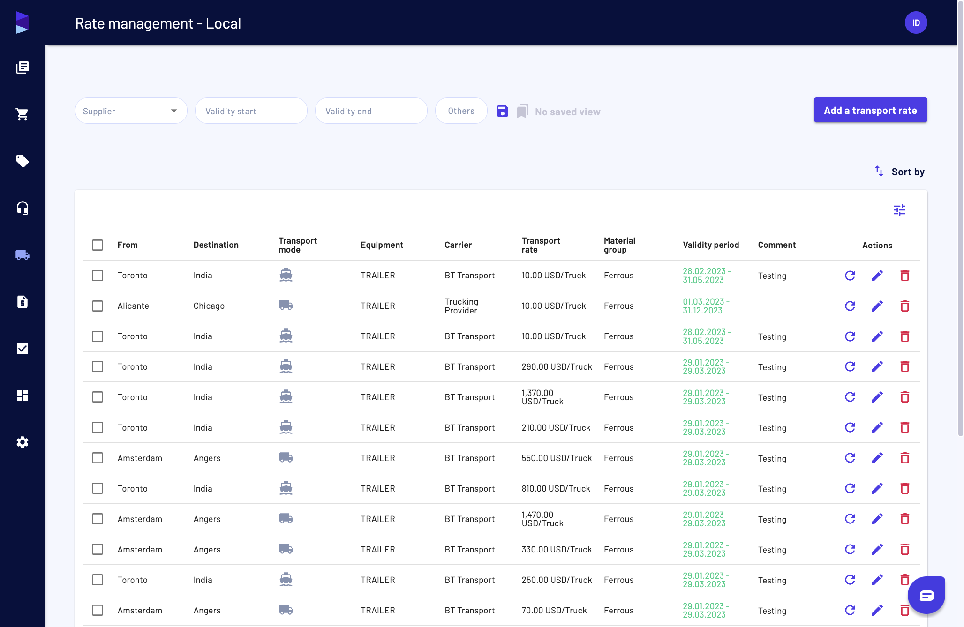Check the 1,370.00 USD/Truck row checkbox
Image resolution: width=964 pixels, height=627 pixels.
98,397
